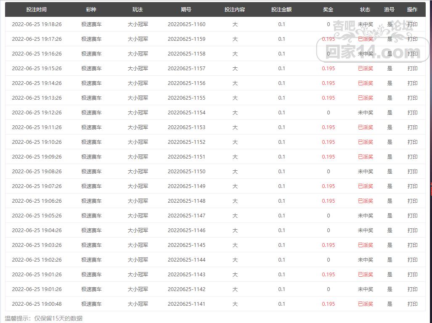Click the 投注内容 column header
The height and width of the screenshot is (323, 432).
[235, 10]
